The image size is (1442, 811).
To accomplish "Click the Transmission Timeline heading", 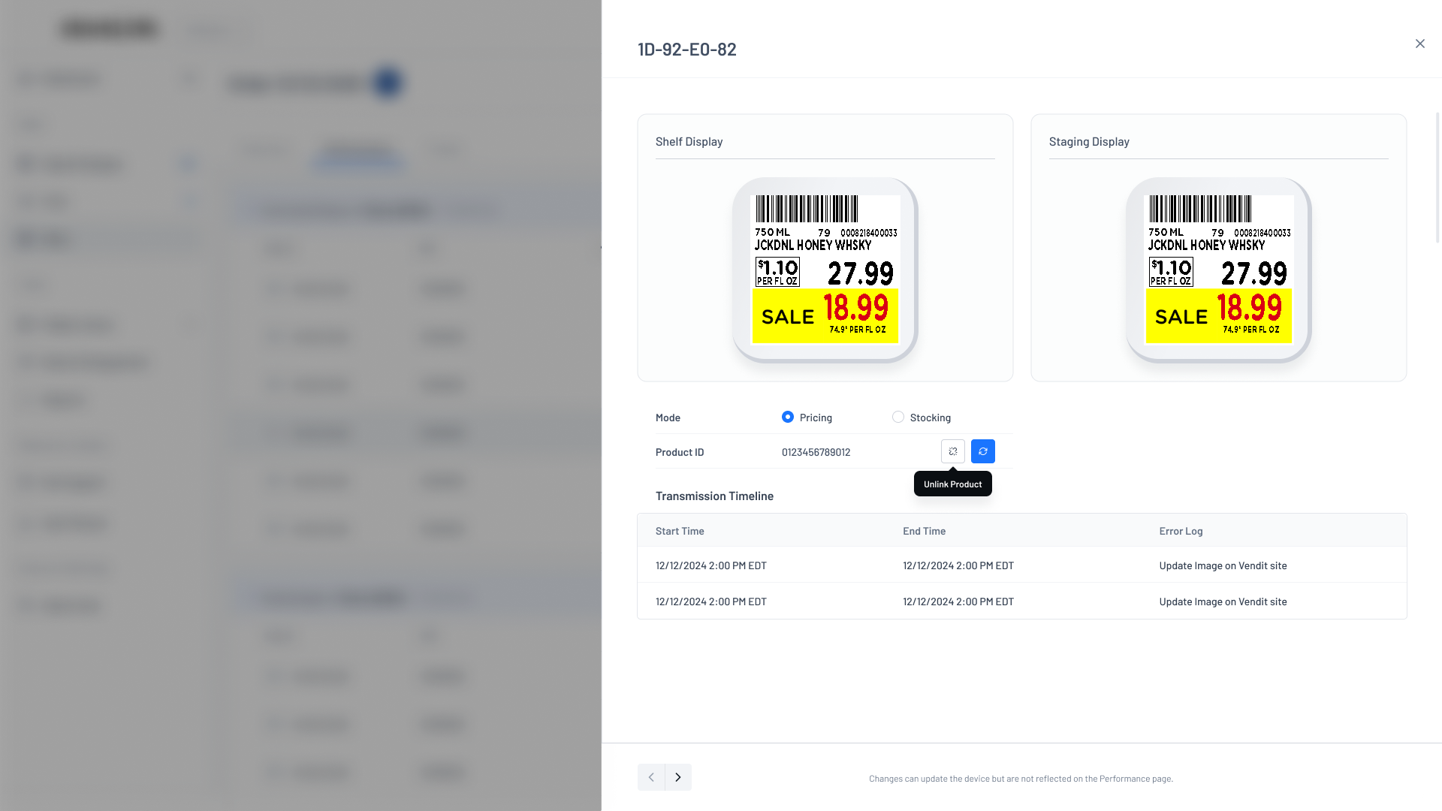I will point(714,496).
